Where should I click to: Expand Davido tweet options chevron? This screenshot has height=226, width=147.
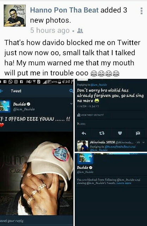(x=71, y=103)
